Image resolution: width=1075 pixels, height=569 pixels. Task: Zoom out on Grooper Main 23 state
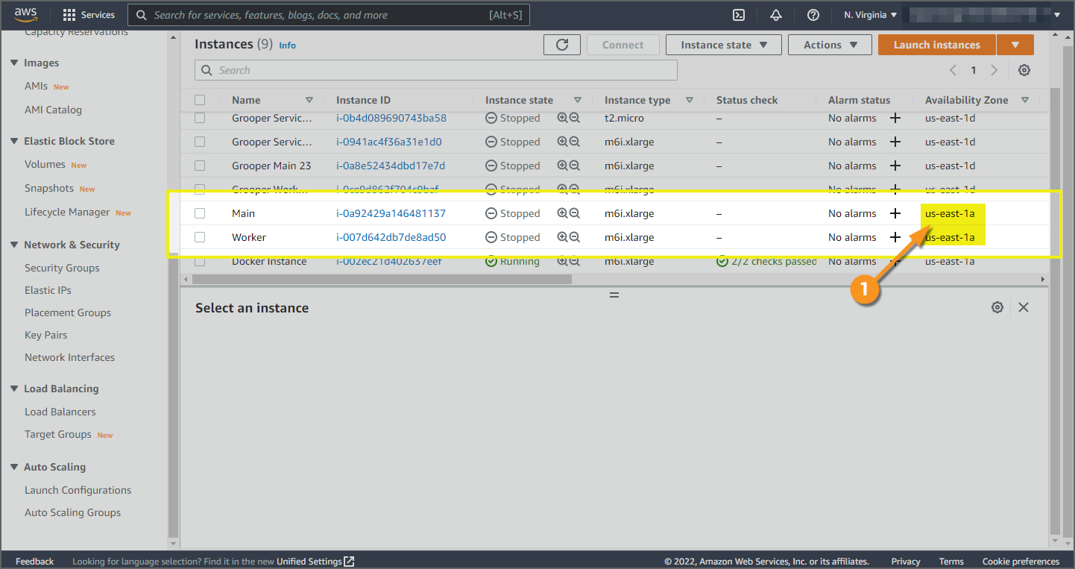575,166
